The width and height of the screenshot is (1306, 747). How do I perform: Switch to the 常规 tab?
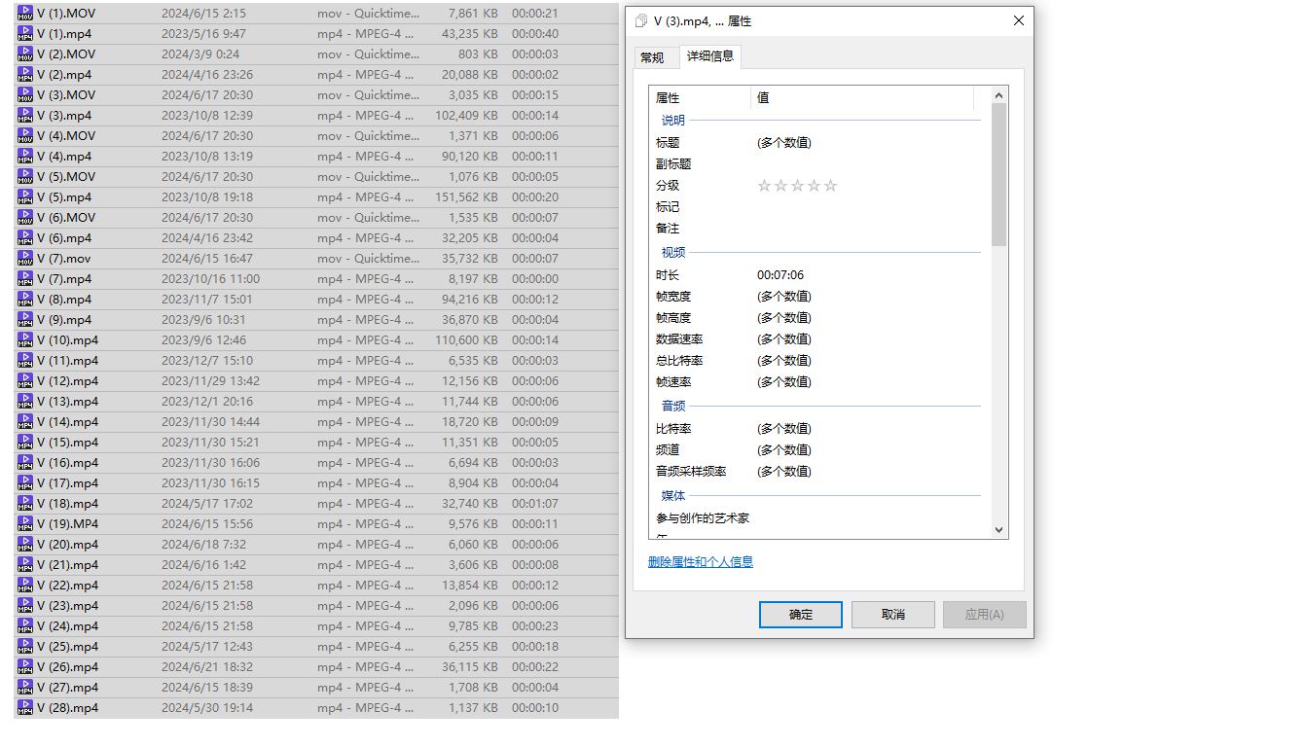tap(652, 58)
